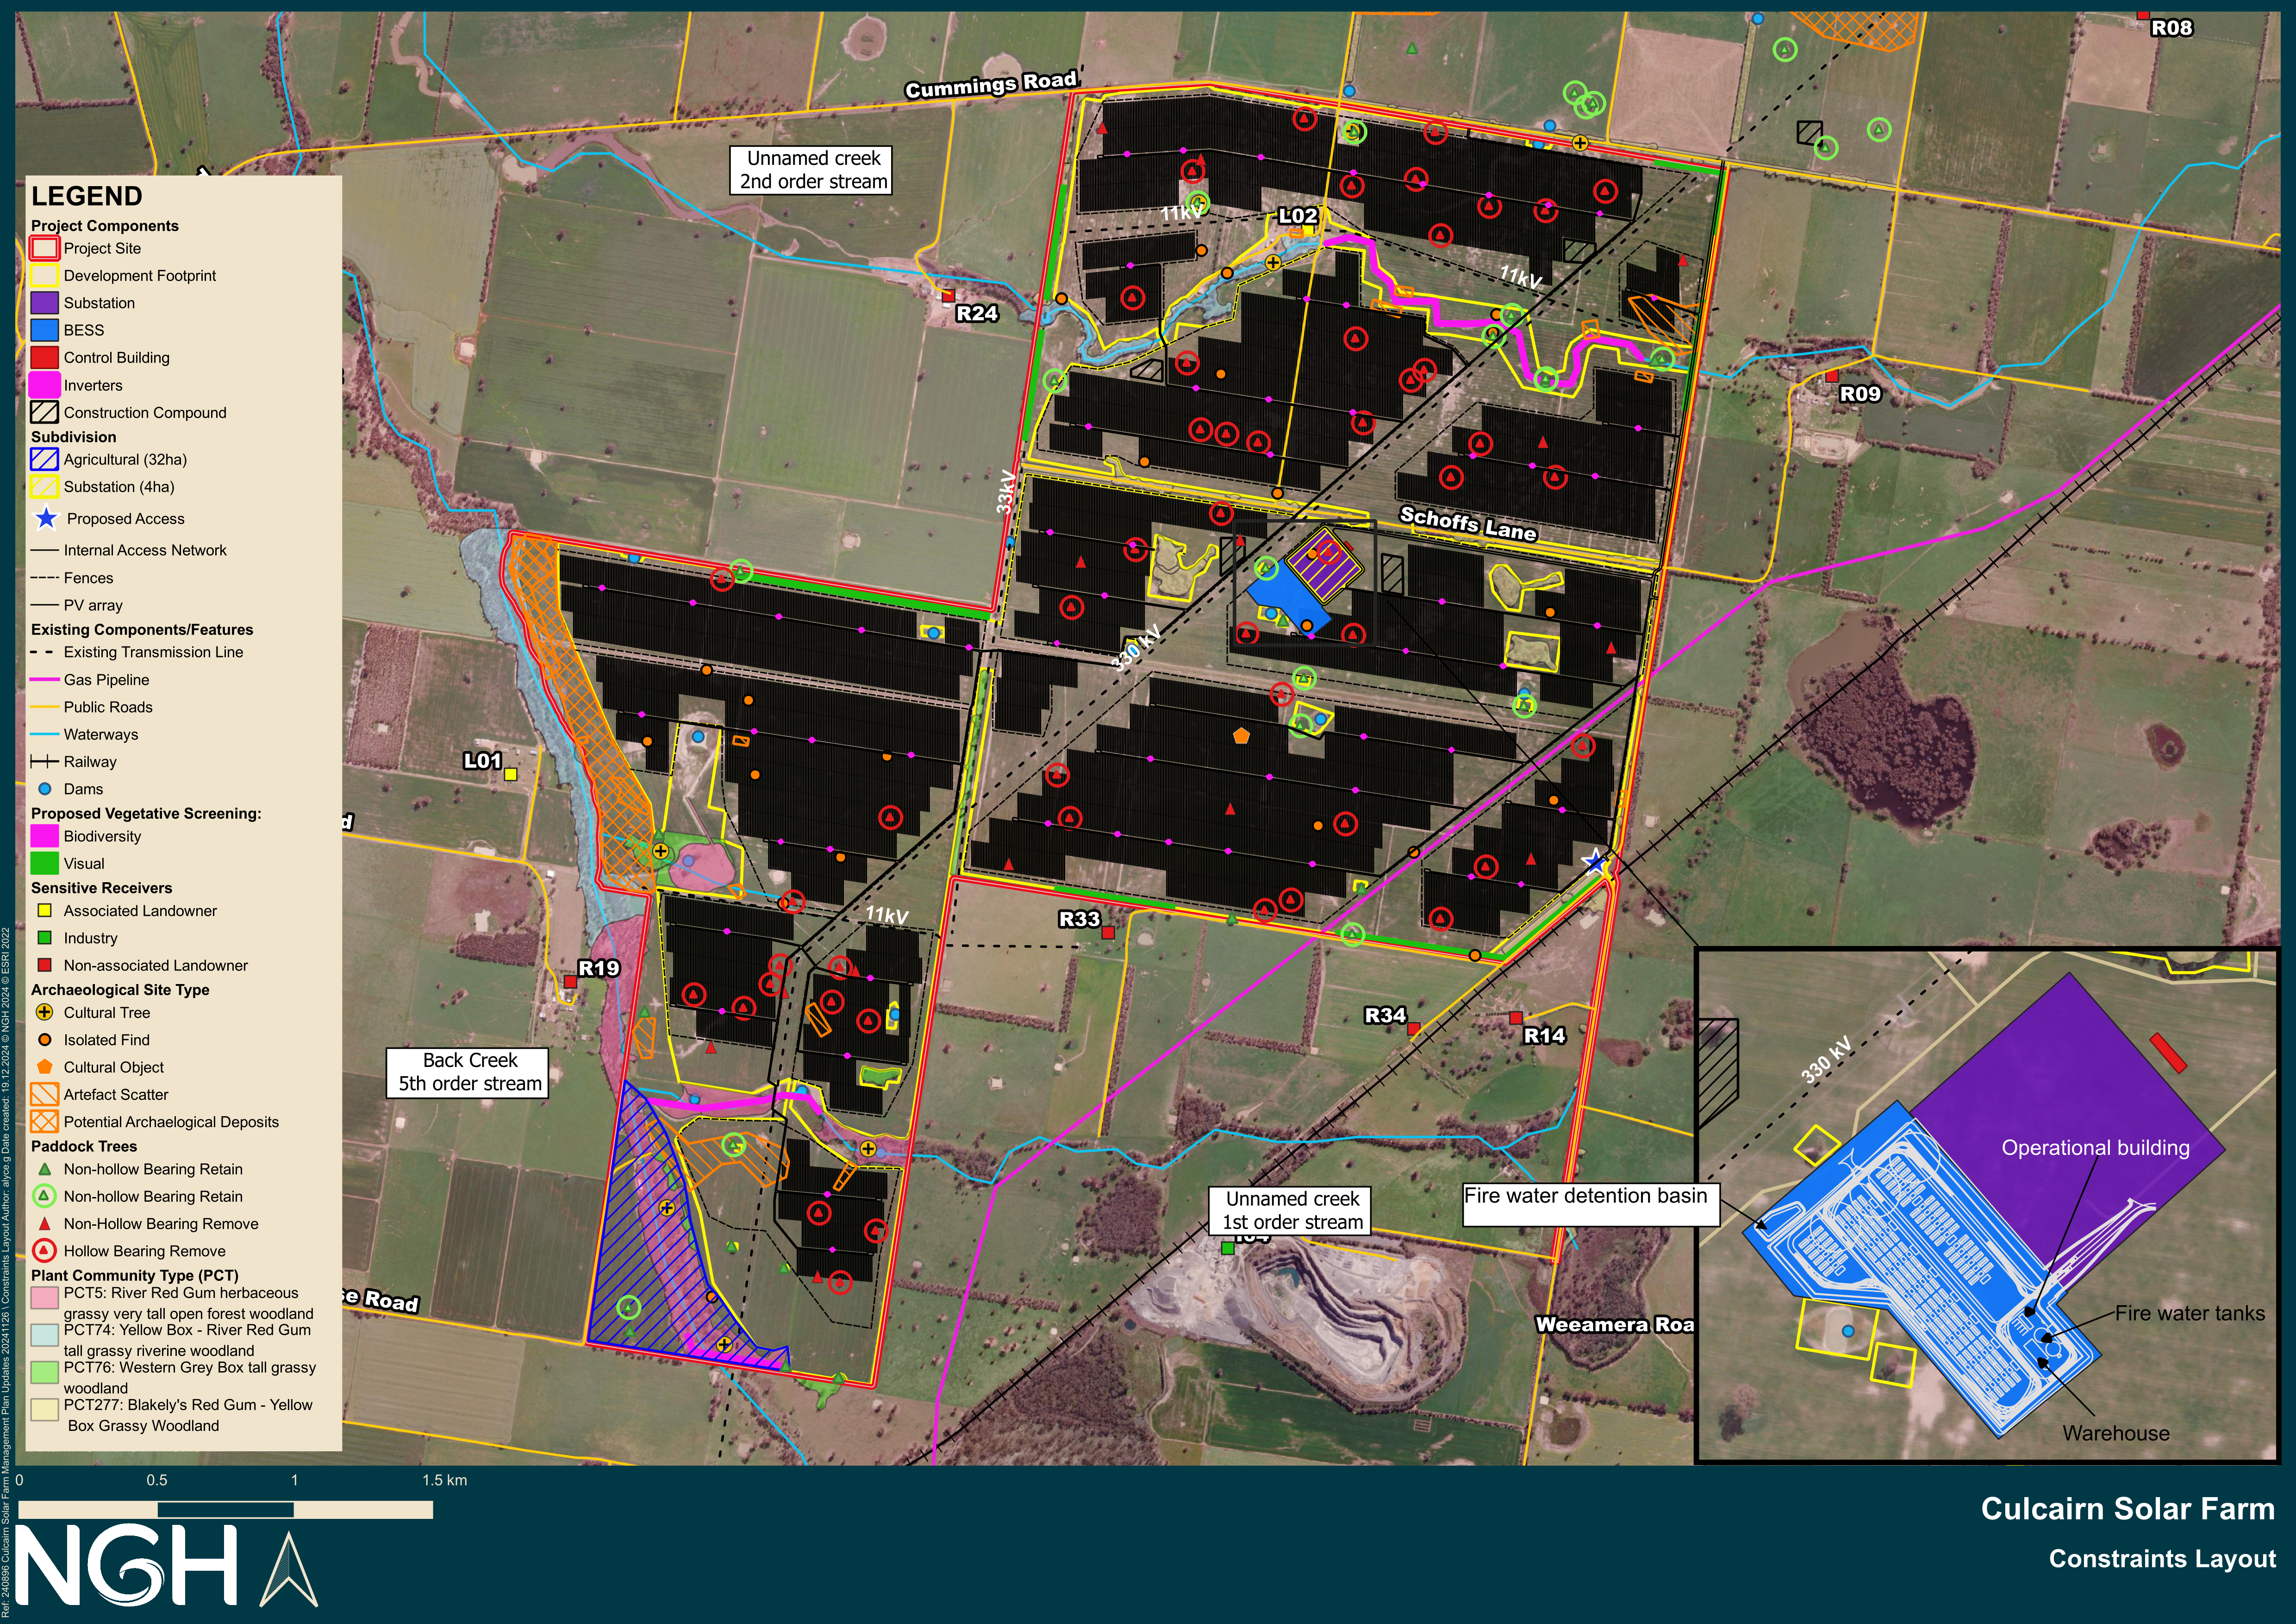Click the Railway line symbol in legend

[44, 761]
